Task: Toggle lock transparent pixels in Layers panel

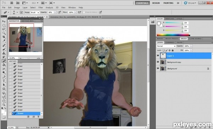Action: coord(163,50)
